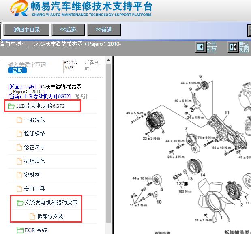Image resolution: width=251 pixels, height=234 pixels.
Task: Open the 密封剂 document
Action: (32, 175)
